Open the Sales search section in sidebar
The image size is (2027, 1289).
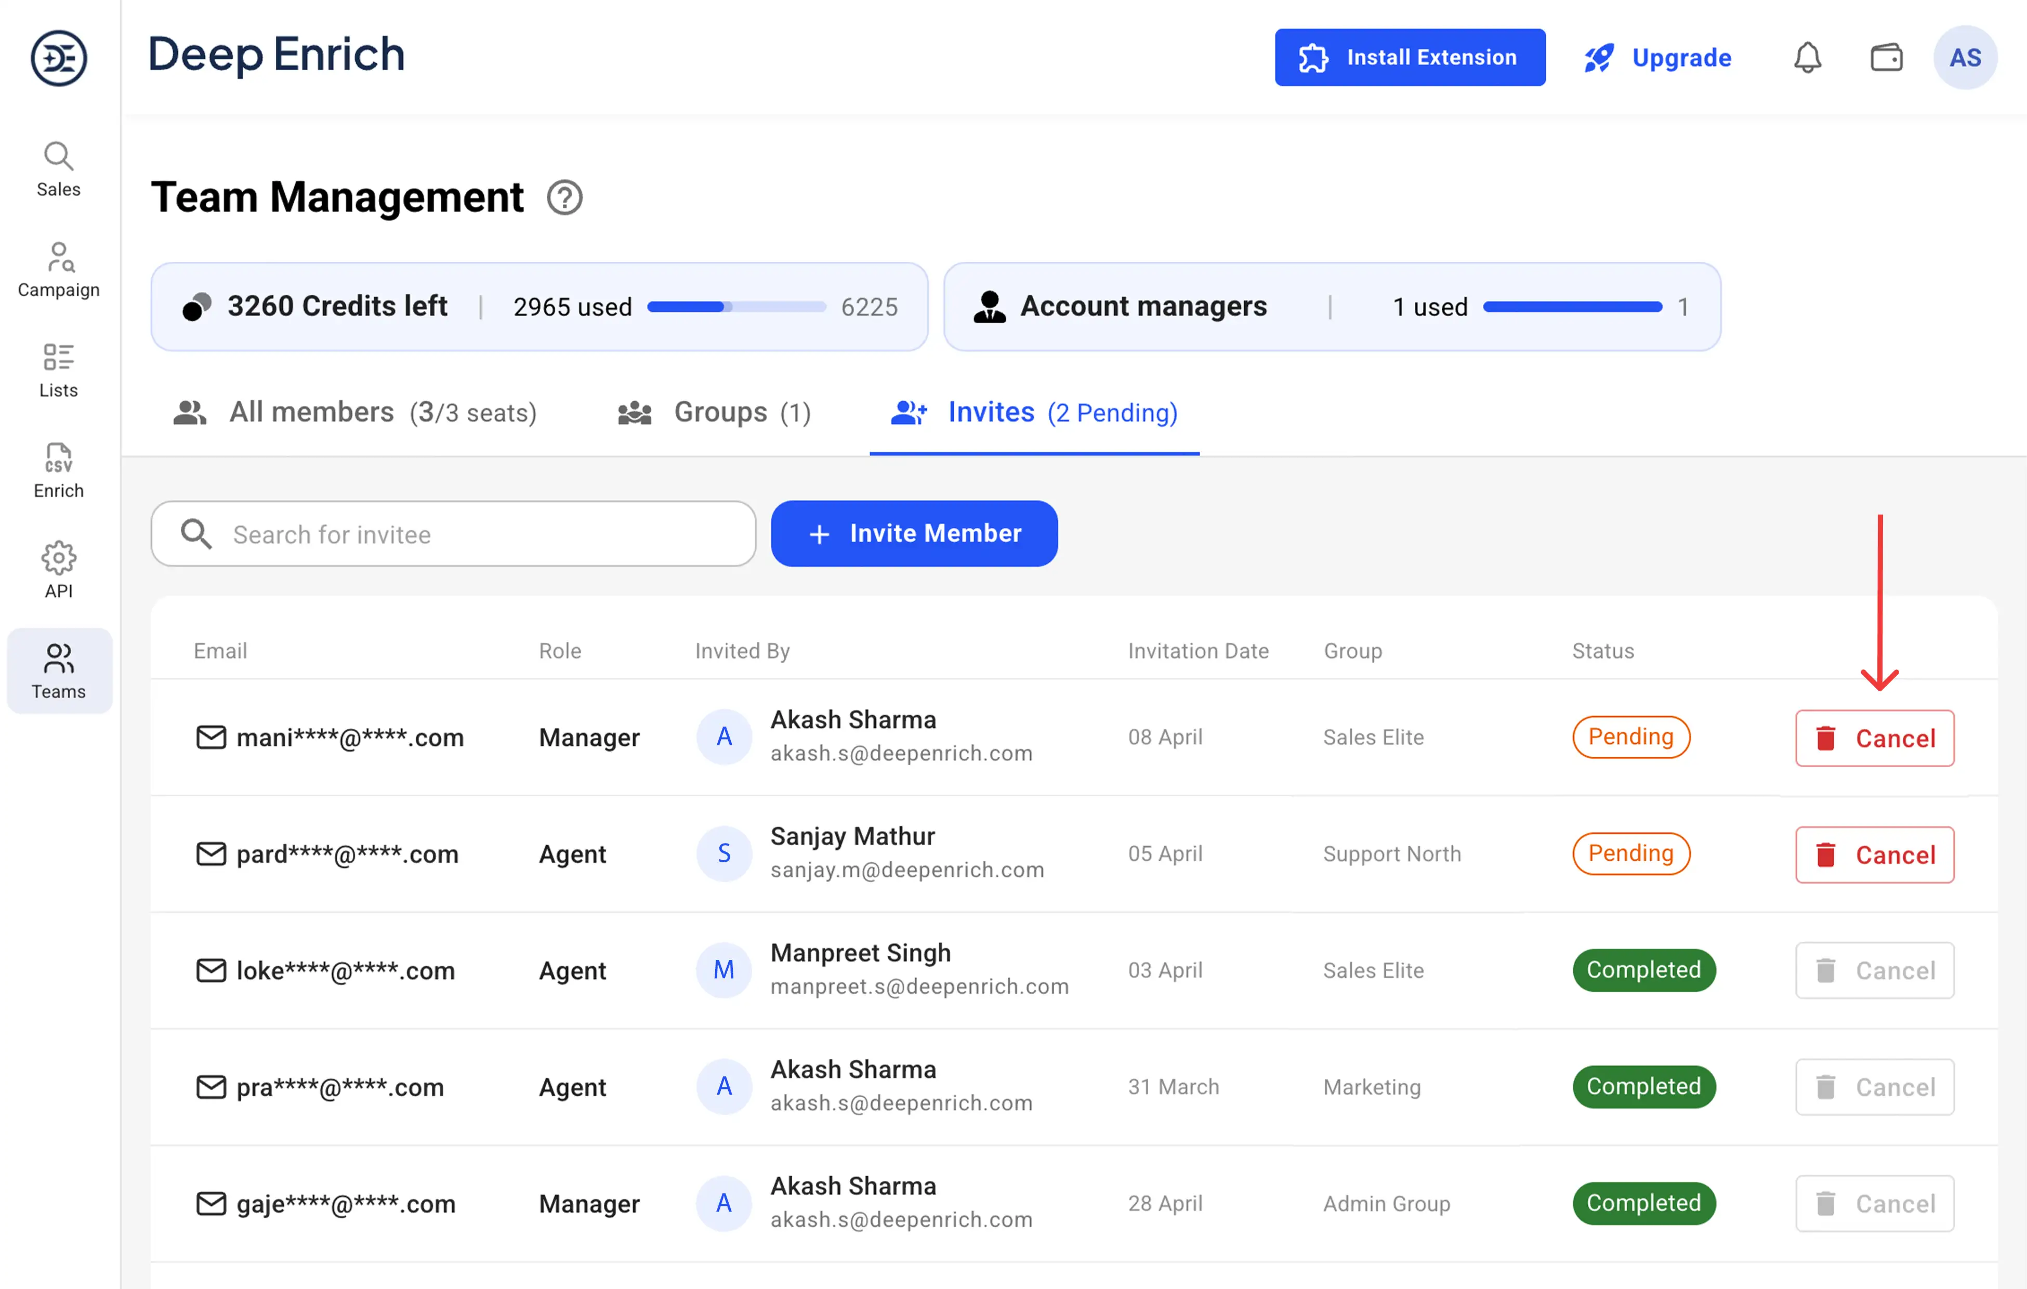[58, 169]
